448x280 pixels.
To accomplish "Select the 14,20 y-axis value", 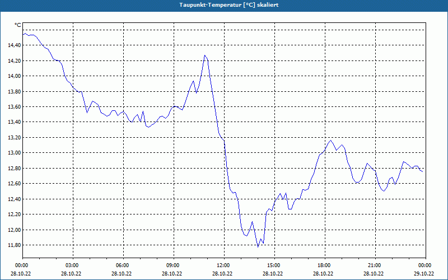I will pos(14,60).
